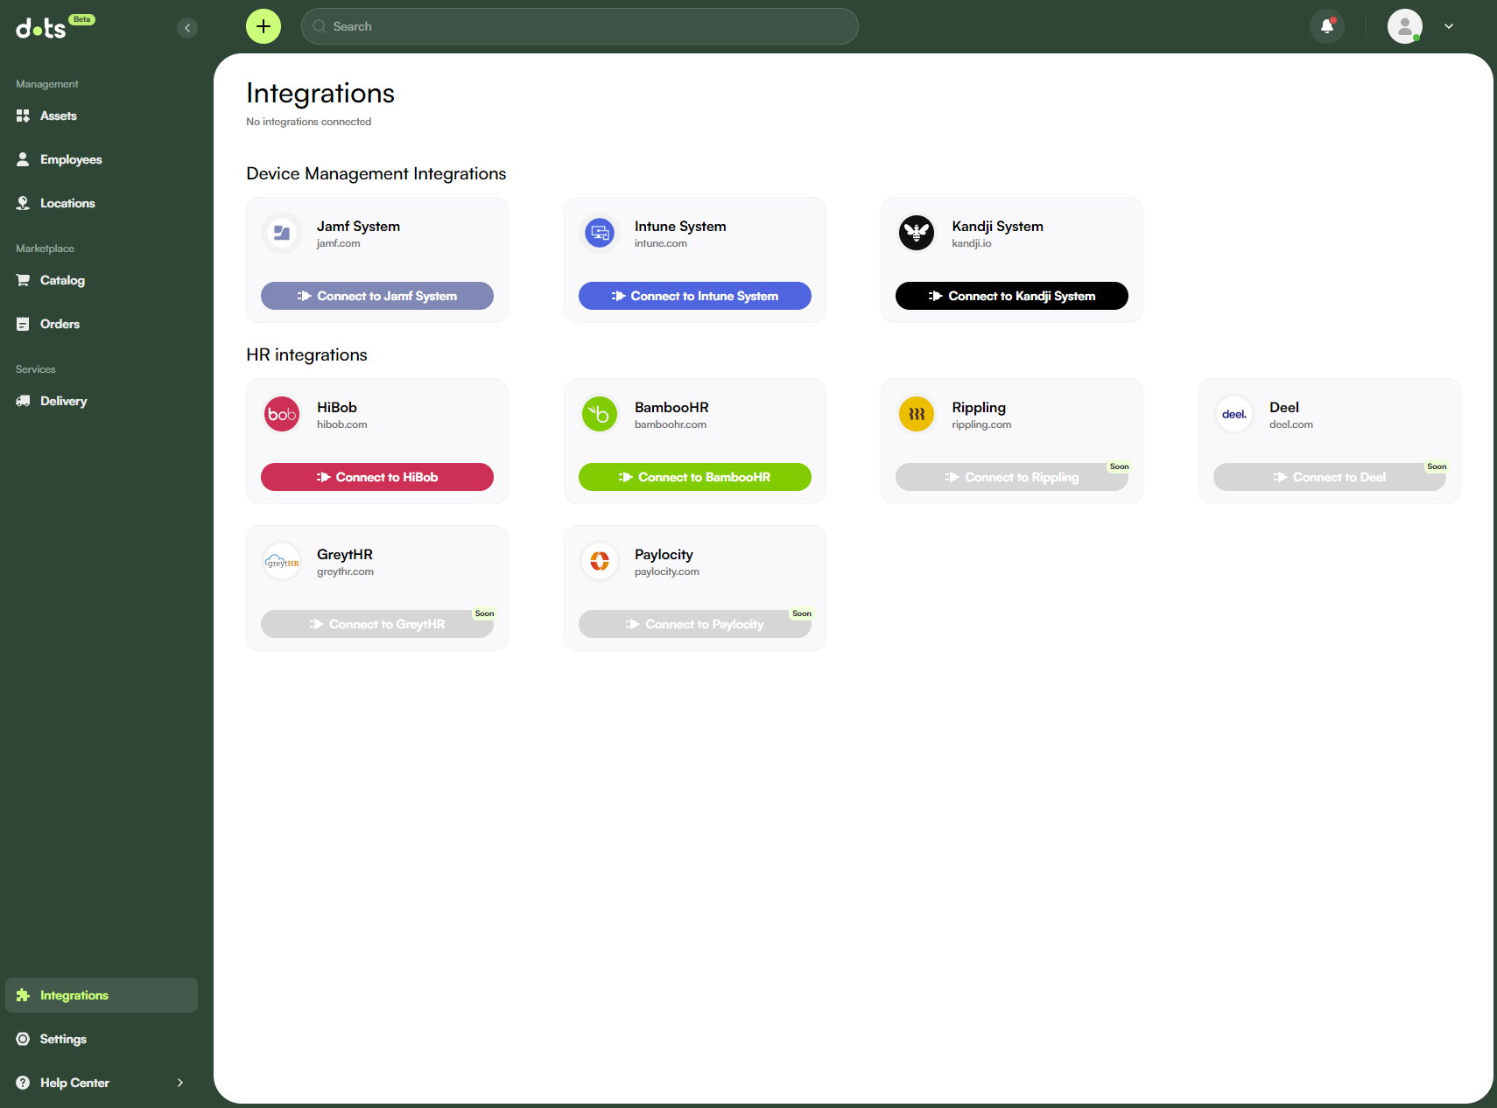Click the BambooHR leaf logo icon

coord(600,414)
